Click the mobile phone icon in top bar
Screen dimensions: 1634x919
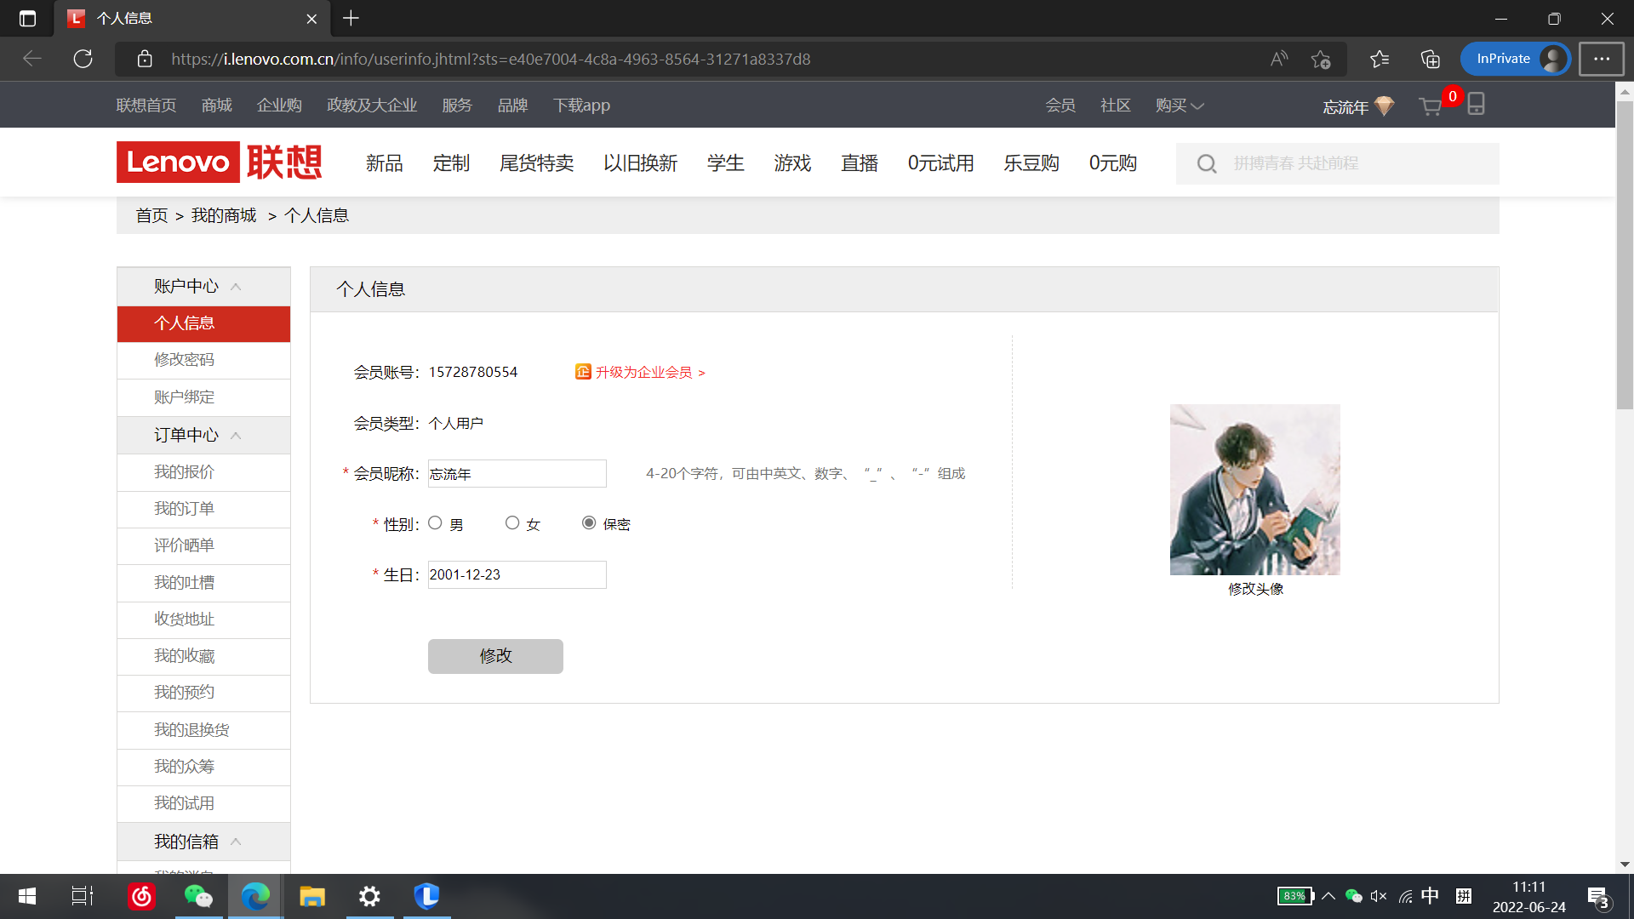(x=1477, y=104)
